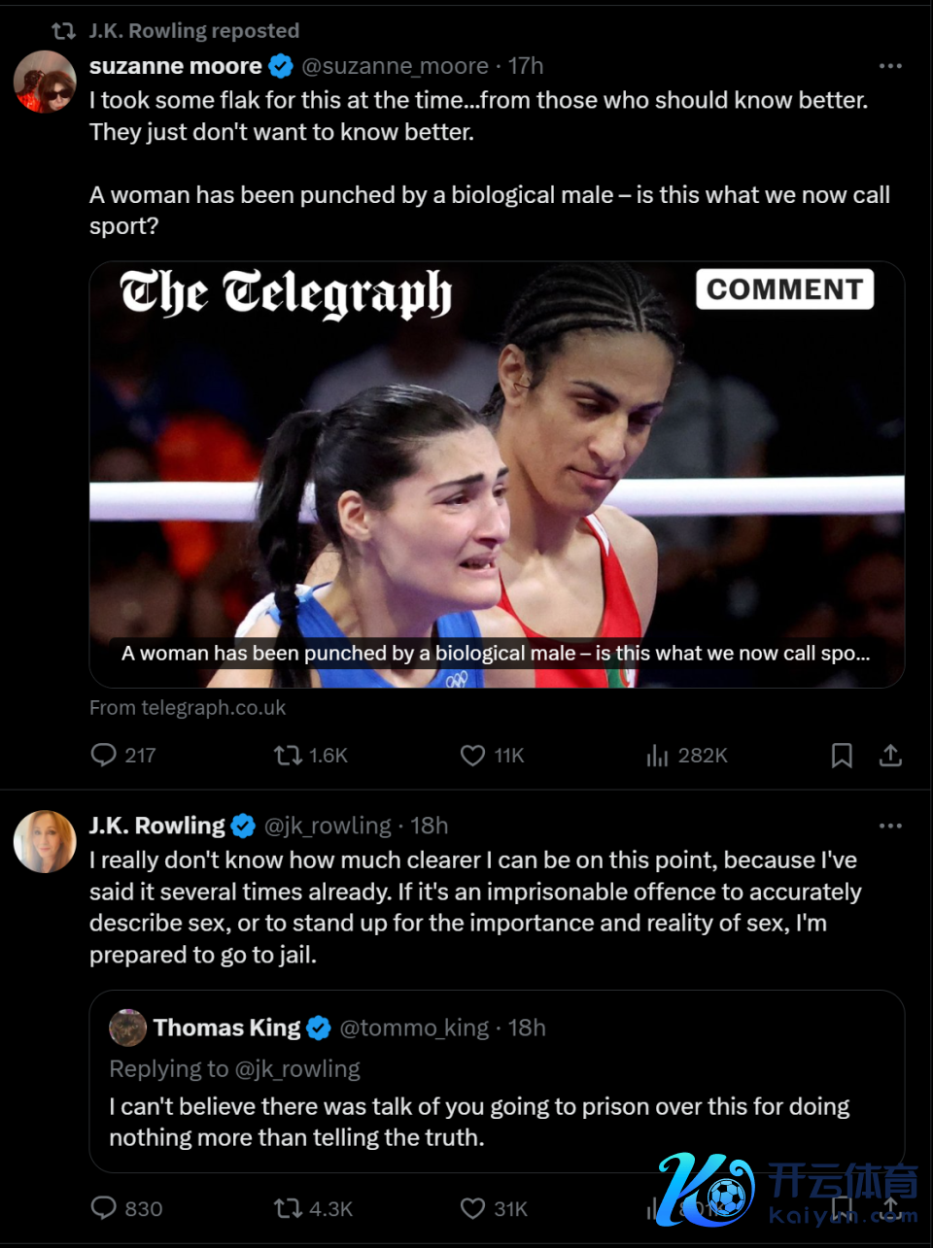Click the "J.K. Rowling reposted" label
The width and height of the screenshot is (933, 1248).
194,31
